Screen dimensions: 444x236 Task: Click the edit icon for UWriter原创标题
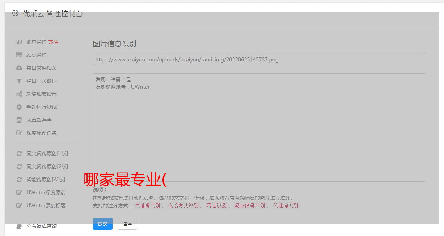point(19,206)
